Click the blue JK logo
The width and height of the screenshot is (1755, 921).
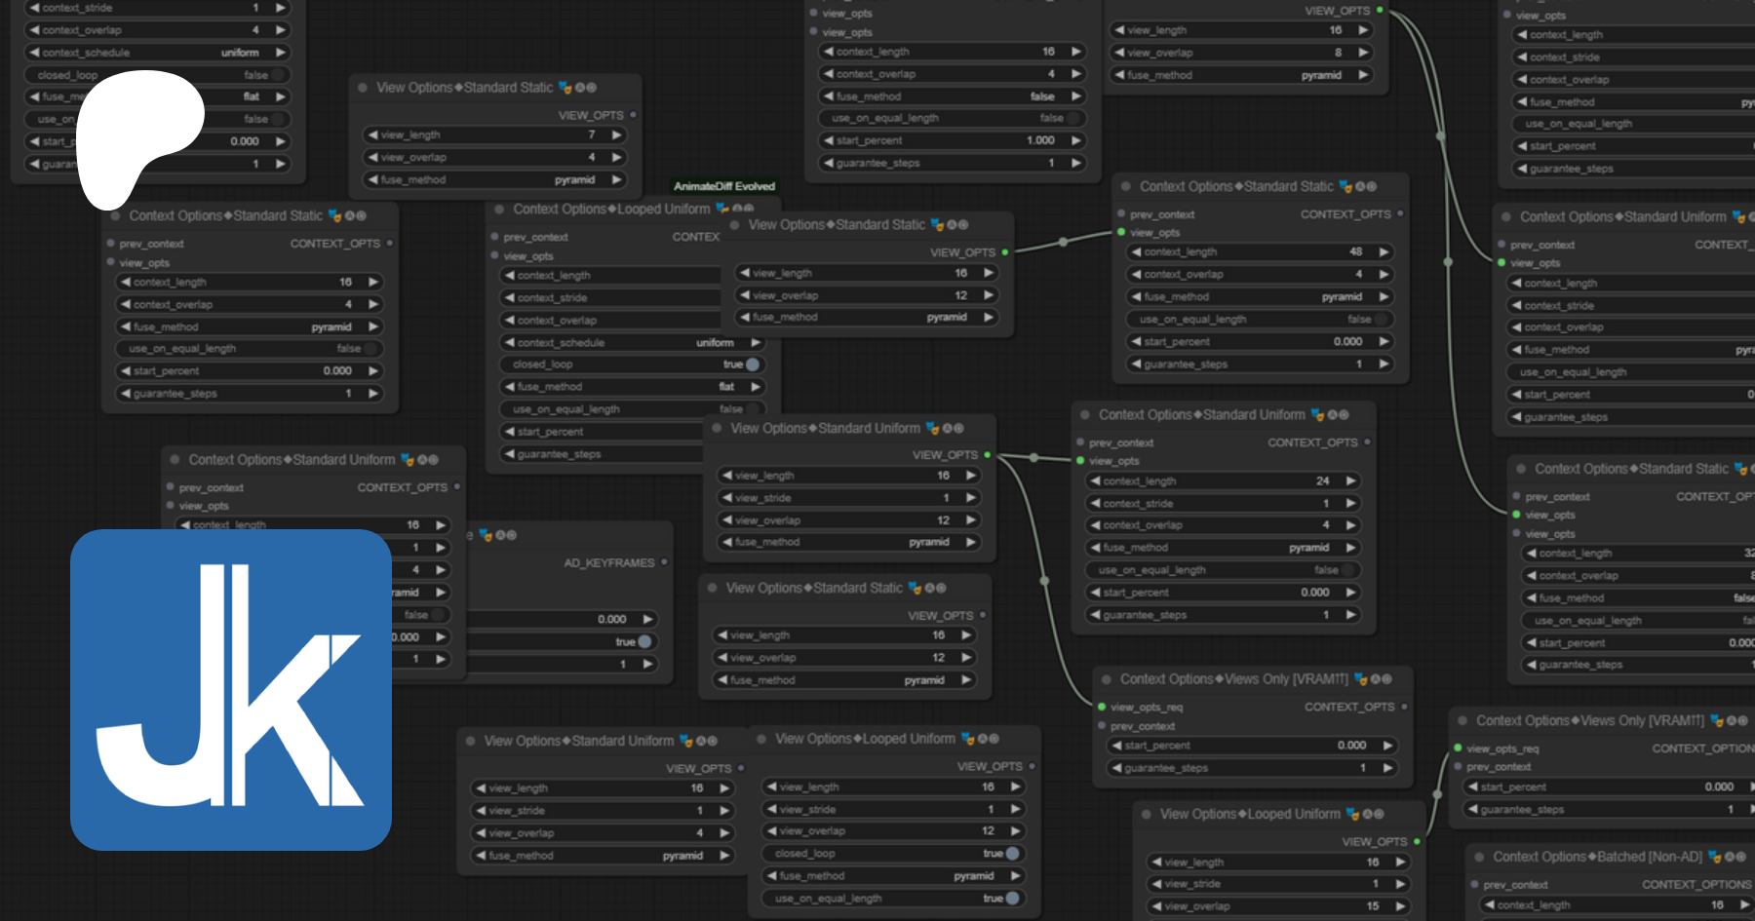(231, 690)
